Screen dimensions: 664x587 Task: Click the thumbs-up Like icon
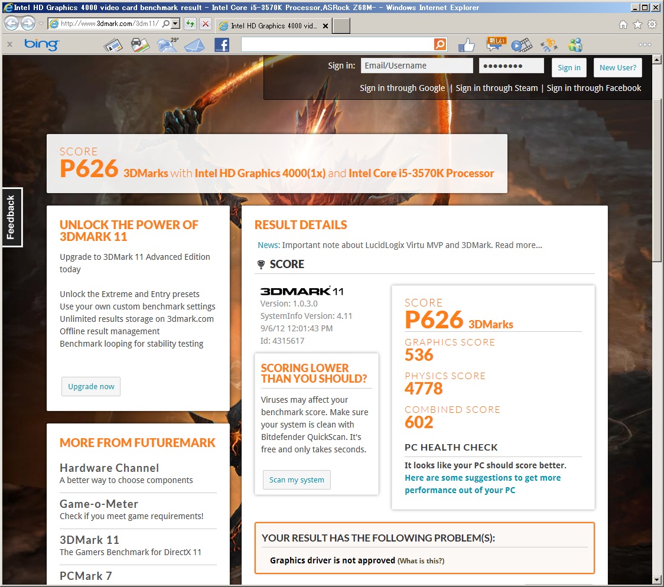(x=467, y=45)
